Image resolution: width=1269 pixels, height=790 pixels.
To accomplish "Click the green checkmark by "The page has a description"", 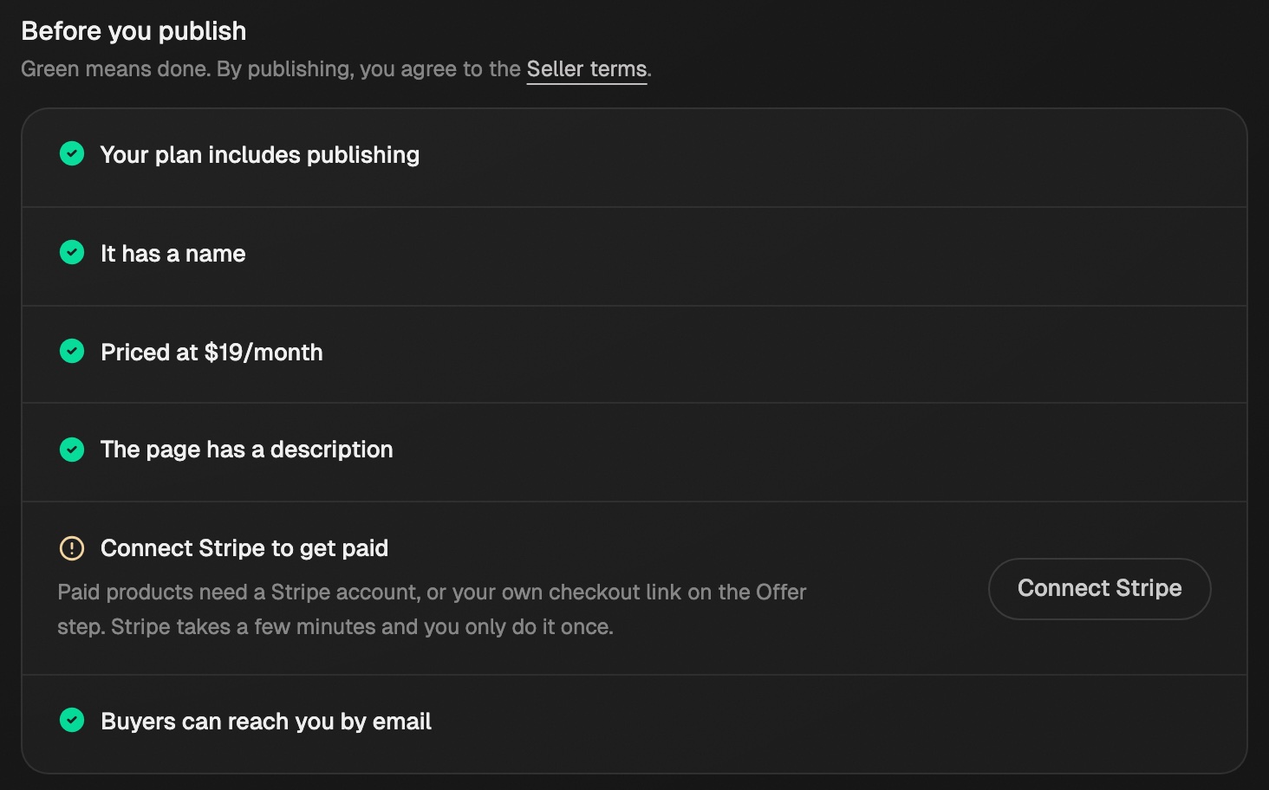I will pyautogui.click(x=72, y=450).
